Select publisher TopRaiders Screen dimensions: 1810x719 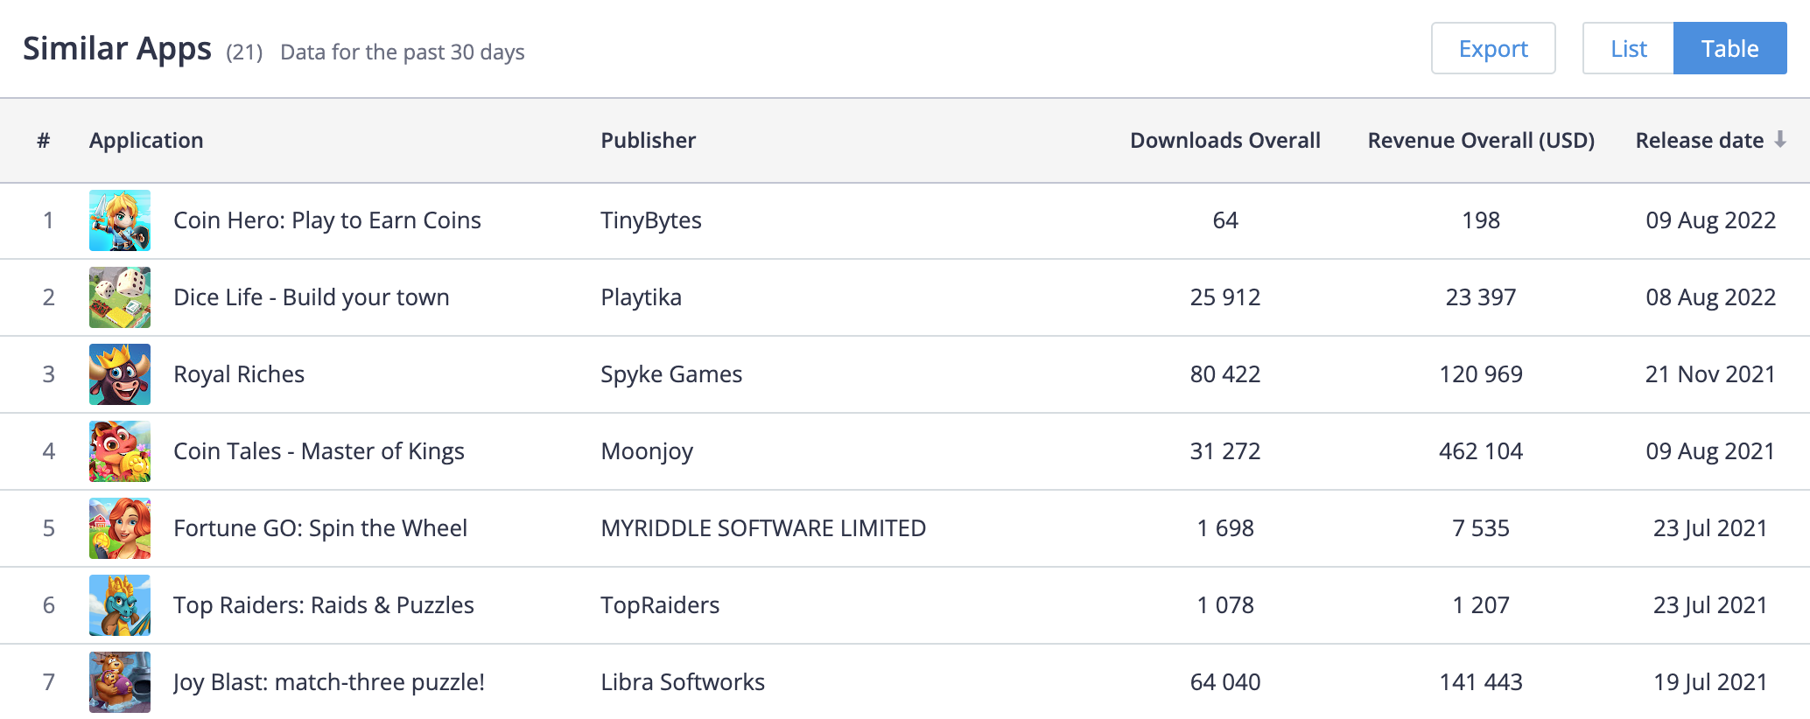tap(660, 605)
